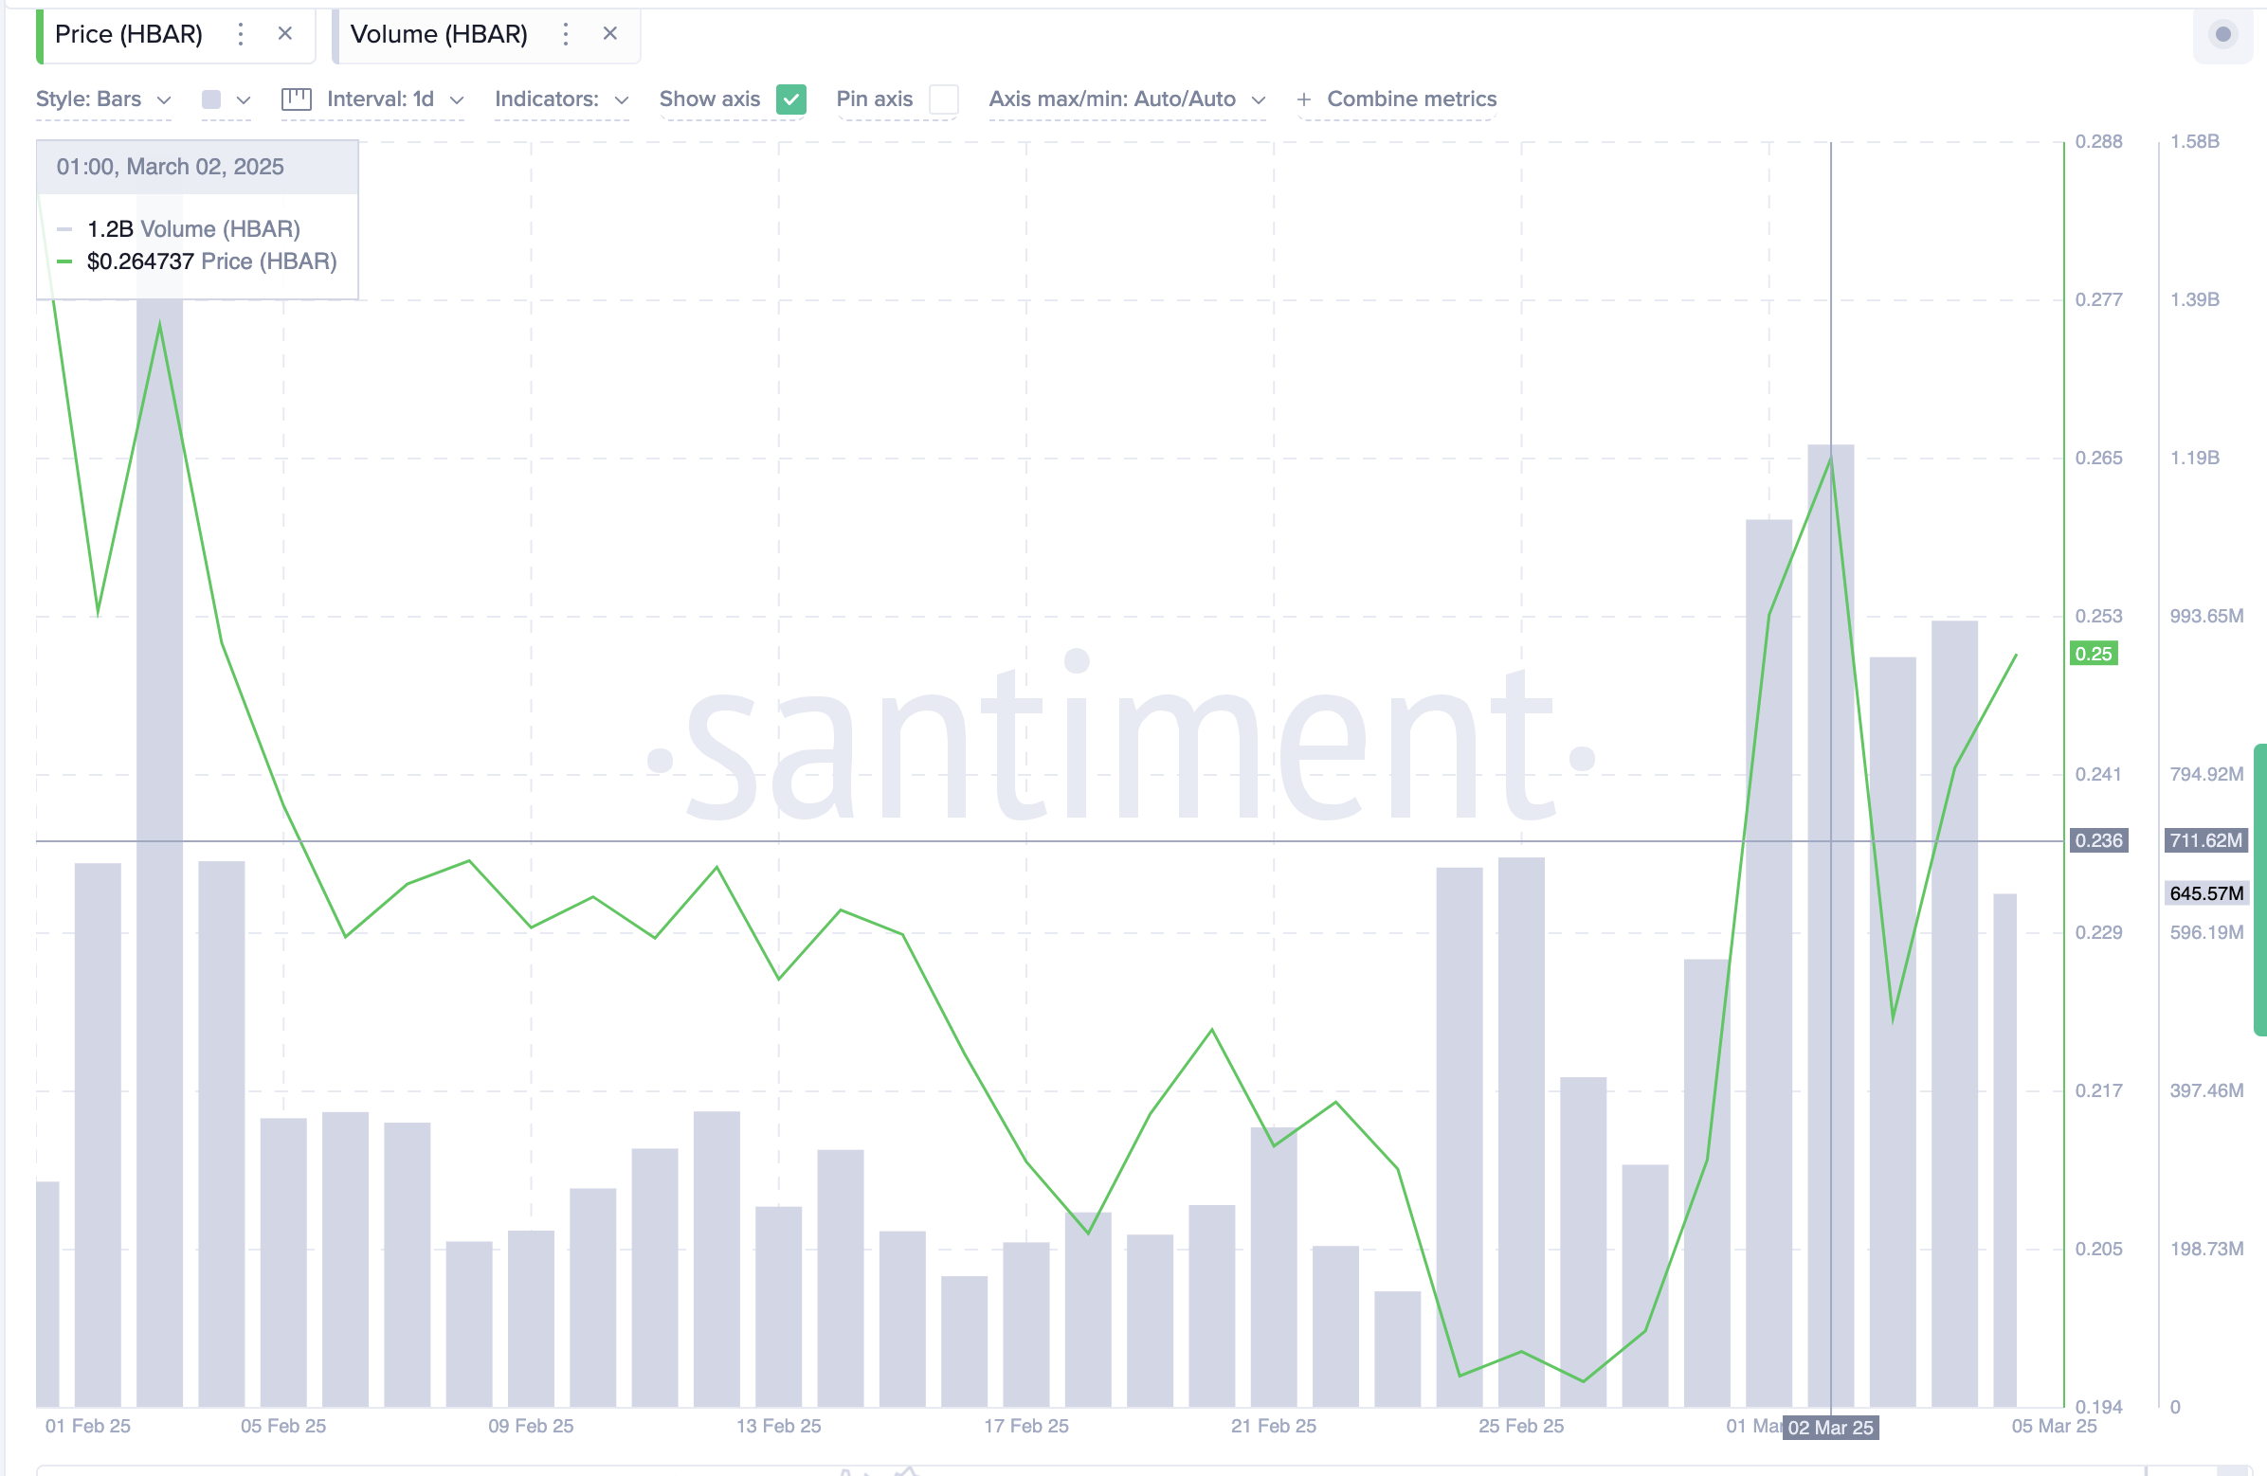2267x1476 pixels.
Task: Remove the Price (HBAR) metric
Action: tap(285, 34)
